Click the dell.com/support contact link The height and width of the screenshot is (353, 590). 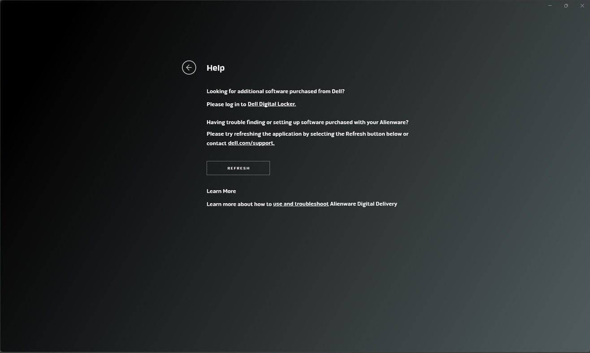click(251, 143)
